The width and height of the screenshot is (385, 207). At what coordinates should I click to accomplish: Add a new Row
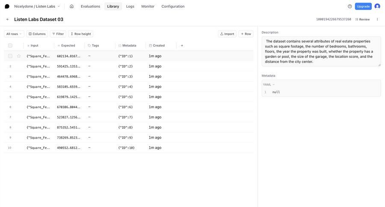pos(246,34)
